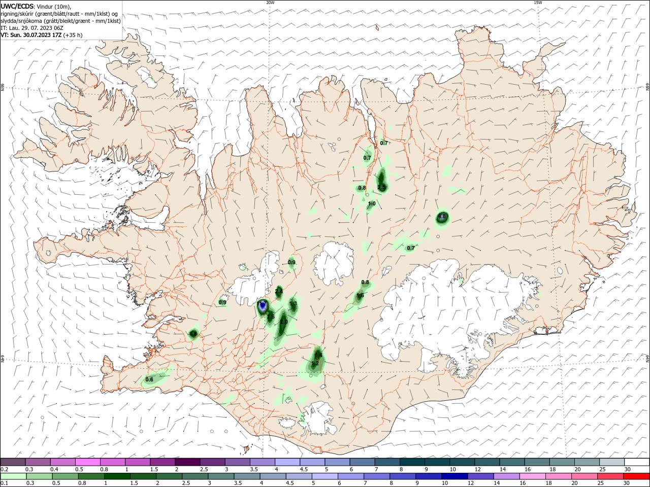
Task: Pick the bright pink-magenta swatch in the purple scale
Action: coord(87,462)
